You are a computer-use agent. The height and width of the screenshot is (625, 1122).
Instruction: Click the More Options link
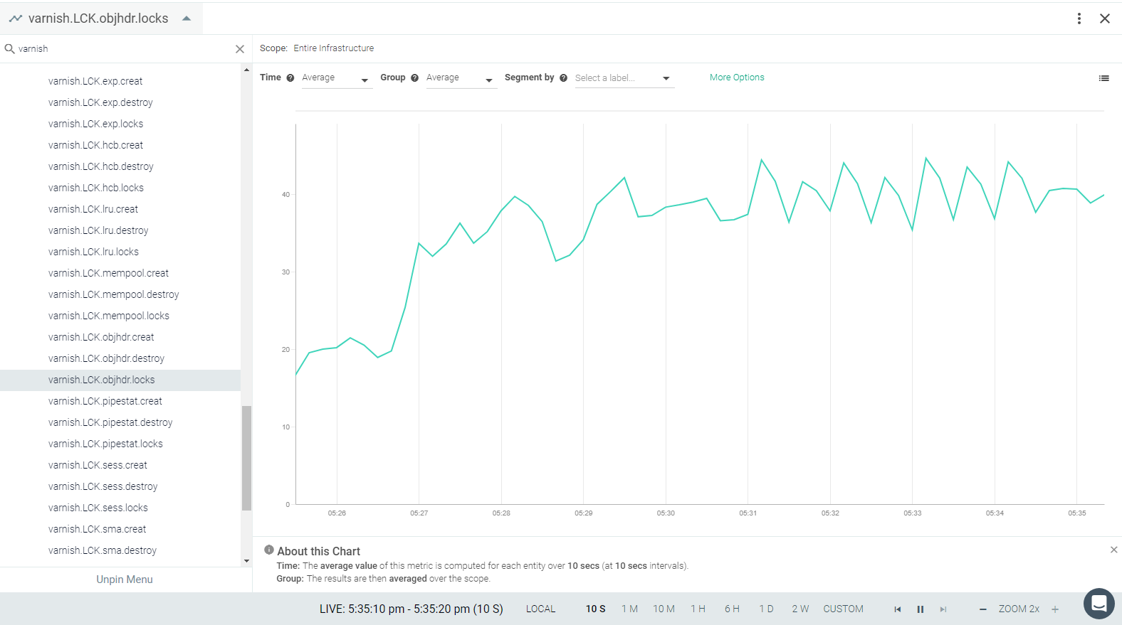pyautogui.click(x=737, y=78)
